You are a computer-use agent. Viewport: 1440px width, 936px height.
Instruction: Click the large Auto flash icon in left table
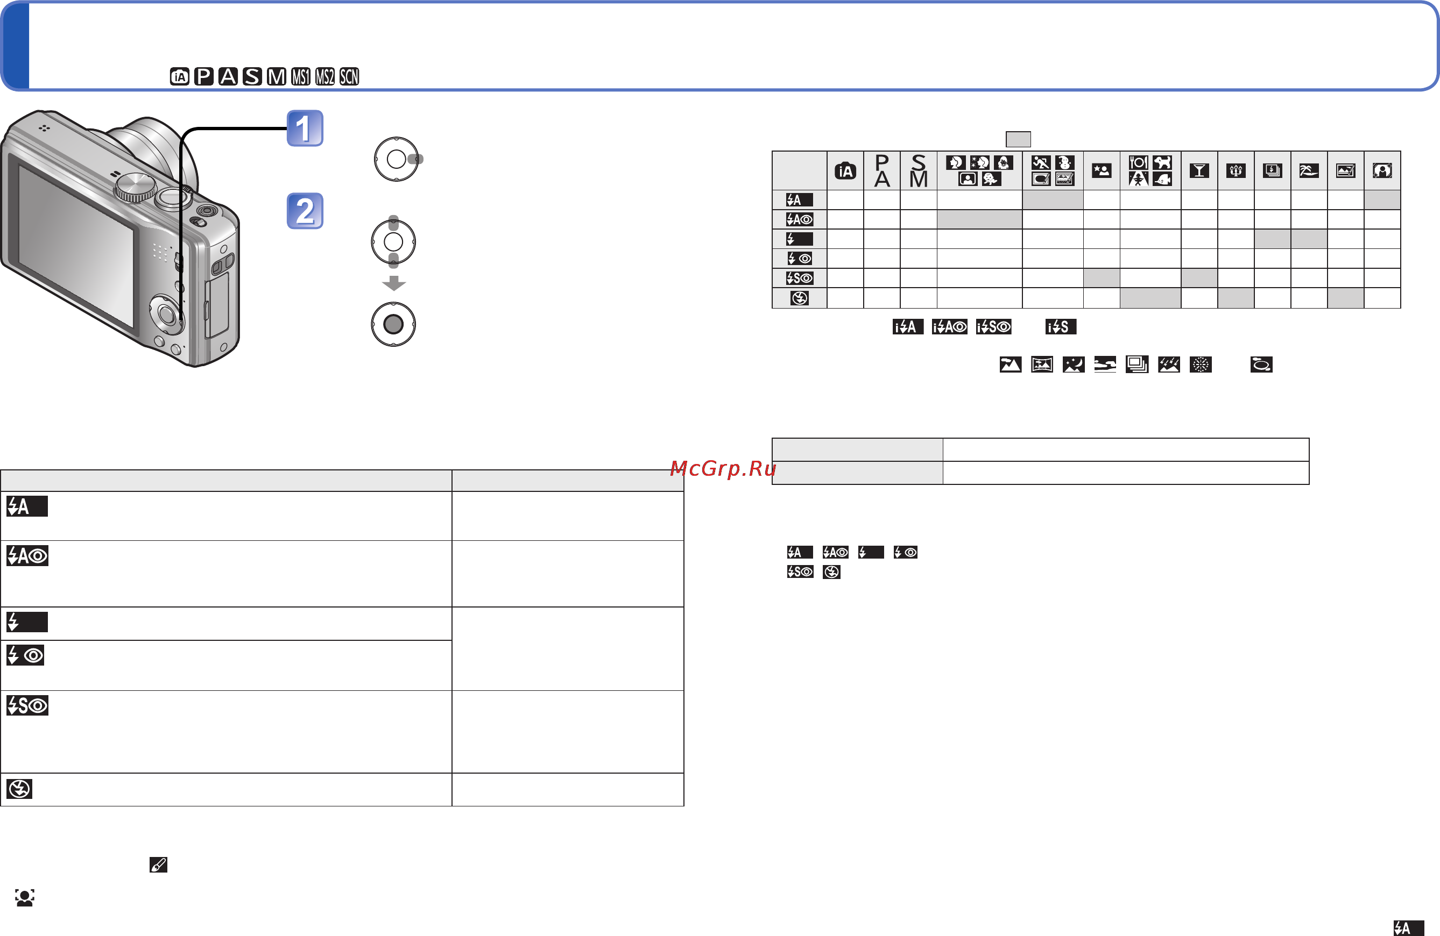pos(27,506)
